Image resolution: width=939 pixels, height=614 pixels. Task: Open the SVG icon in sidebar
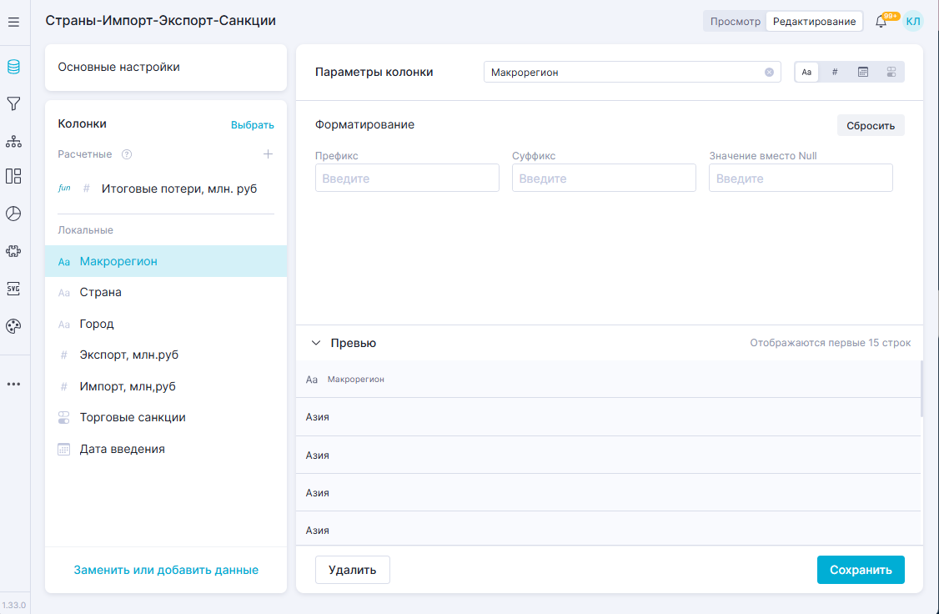click(13, 289)
